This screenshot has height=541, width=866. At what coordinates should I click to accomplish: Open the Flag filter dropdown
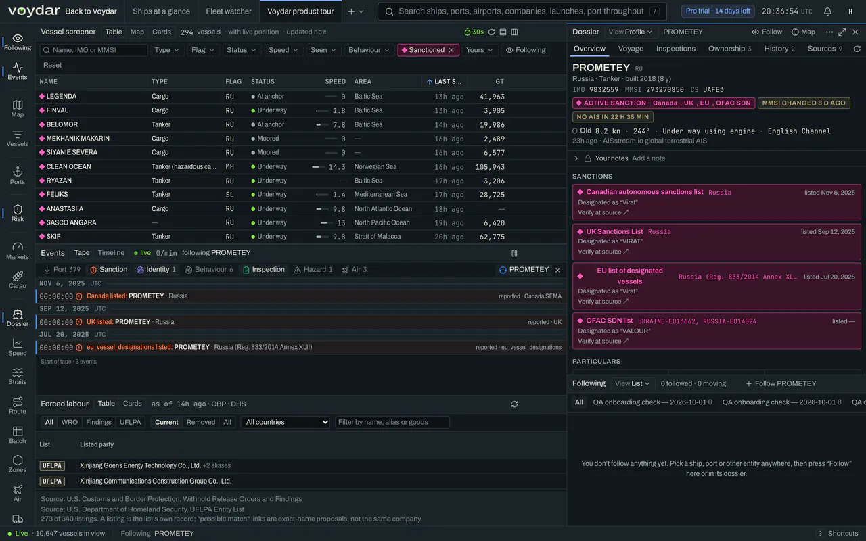tap(203, 50)
